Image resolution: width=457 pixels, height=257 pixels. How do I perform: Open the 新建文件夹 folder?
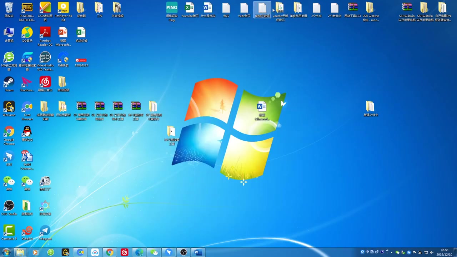pyautogui.click(x=371, y=109)
